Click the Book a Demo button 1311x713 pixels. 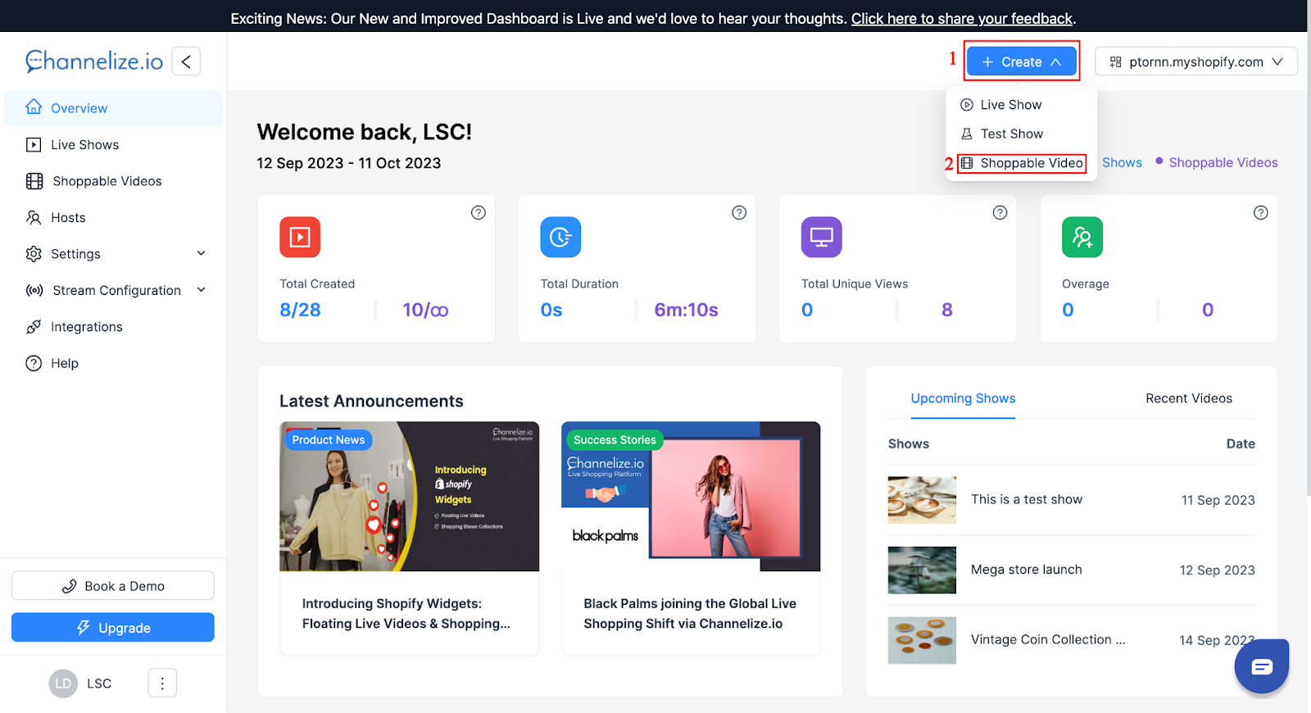pos(113,586)
